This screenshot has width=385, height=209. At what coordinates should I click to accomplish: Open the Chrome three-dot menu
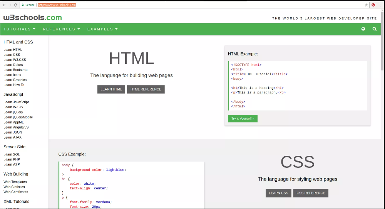coord(380,5)
